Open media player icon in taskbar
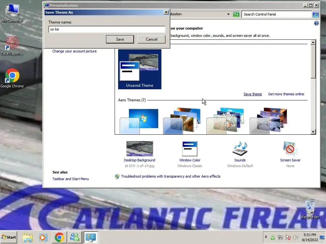This screenshot has height=244, width=326. [43, 237]
